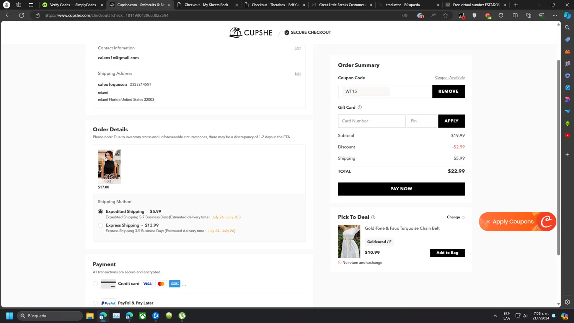Switch to Checkout Therabox tab
The height and width of the screenshot is (323, 574).
pos(275,5)
